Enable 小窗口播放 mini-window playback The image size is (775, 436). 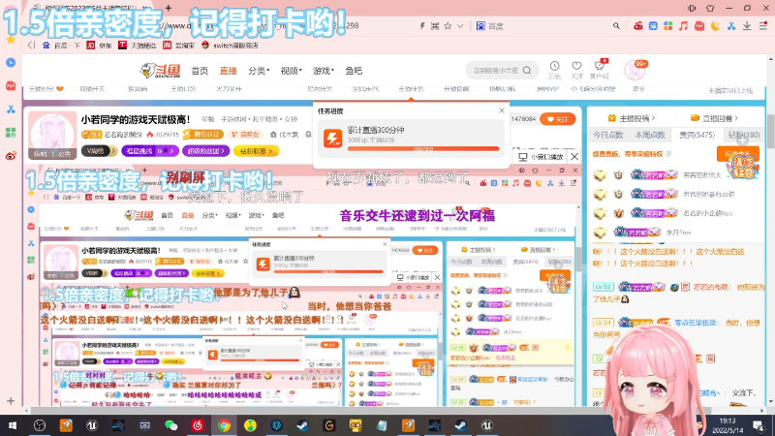click(542, 157)
